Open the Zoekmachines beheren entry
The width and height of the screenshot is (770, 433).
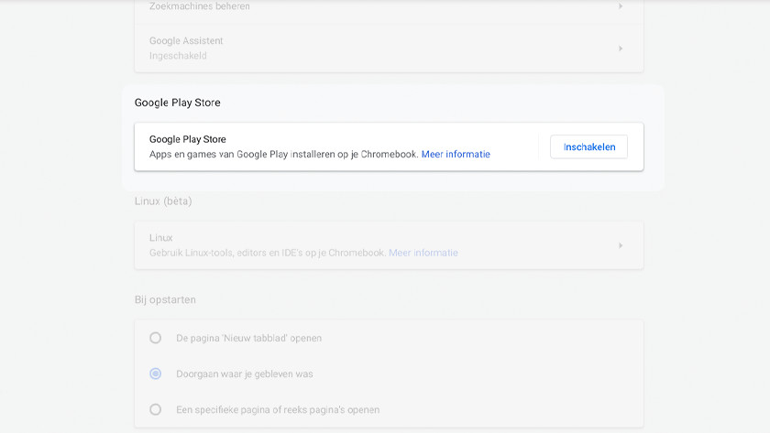(200, 6)
